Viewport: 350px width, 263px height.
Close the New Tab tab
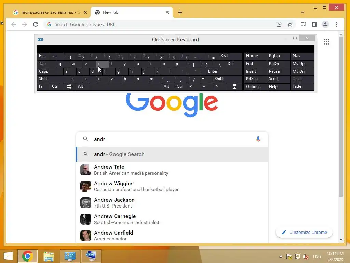click(167, 12)
